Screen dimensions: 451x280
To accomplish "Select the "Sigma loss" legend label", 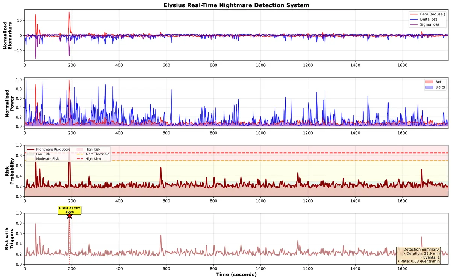I will [430, 24].
